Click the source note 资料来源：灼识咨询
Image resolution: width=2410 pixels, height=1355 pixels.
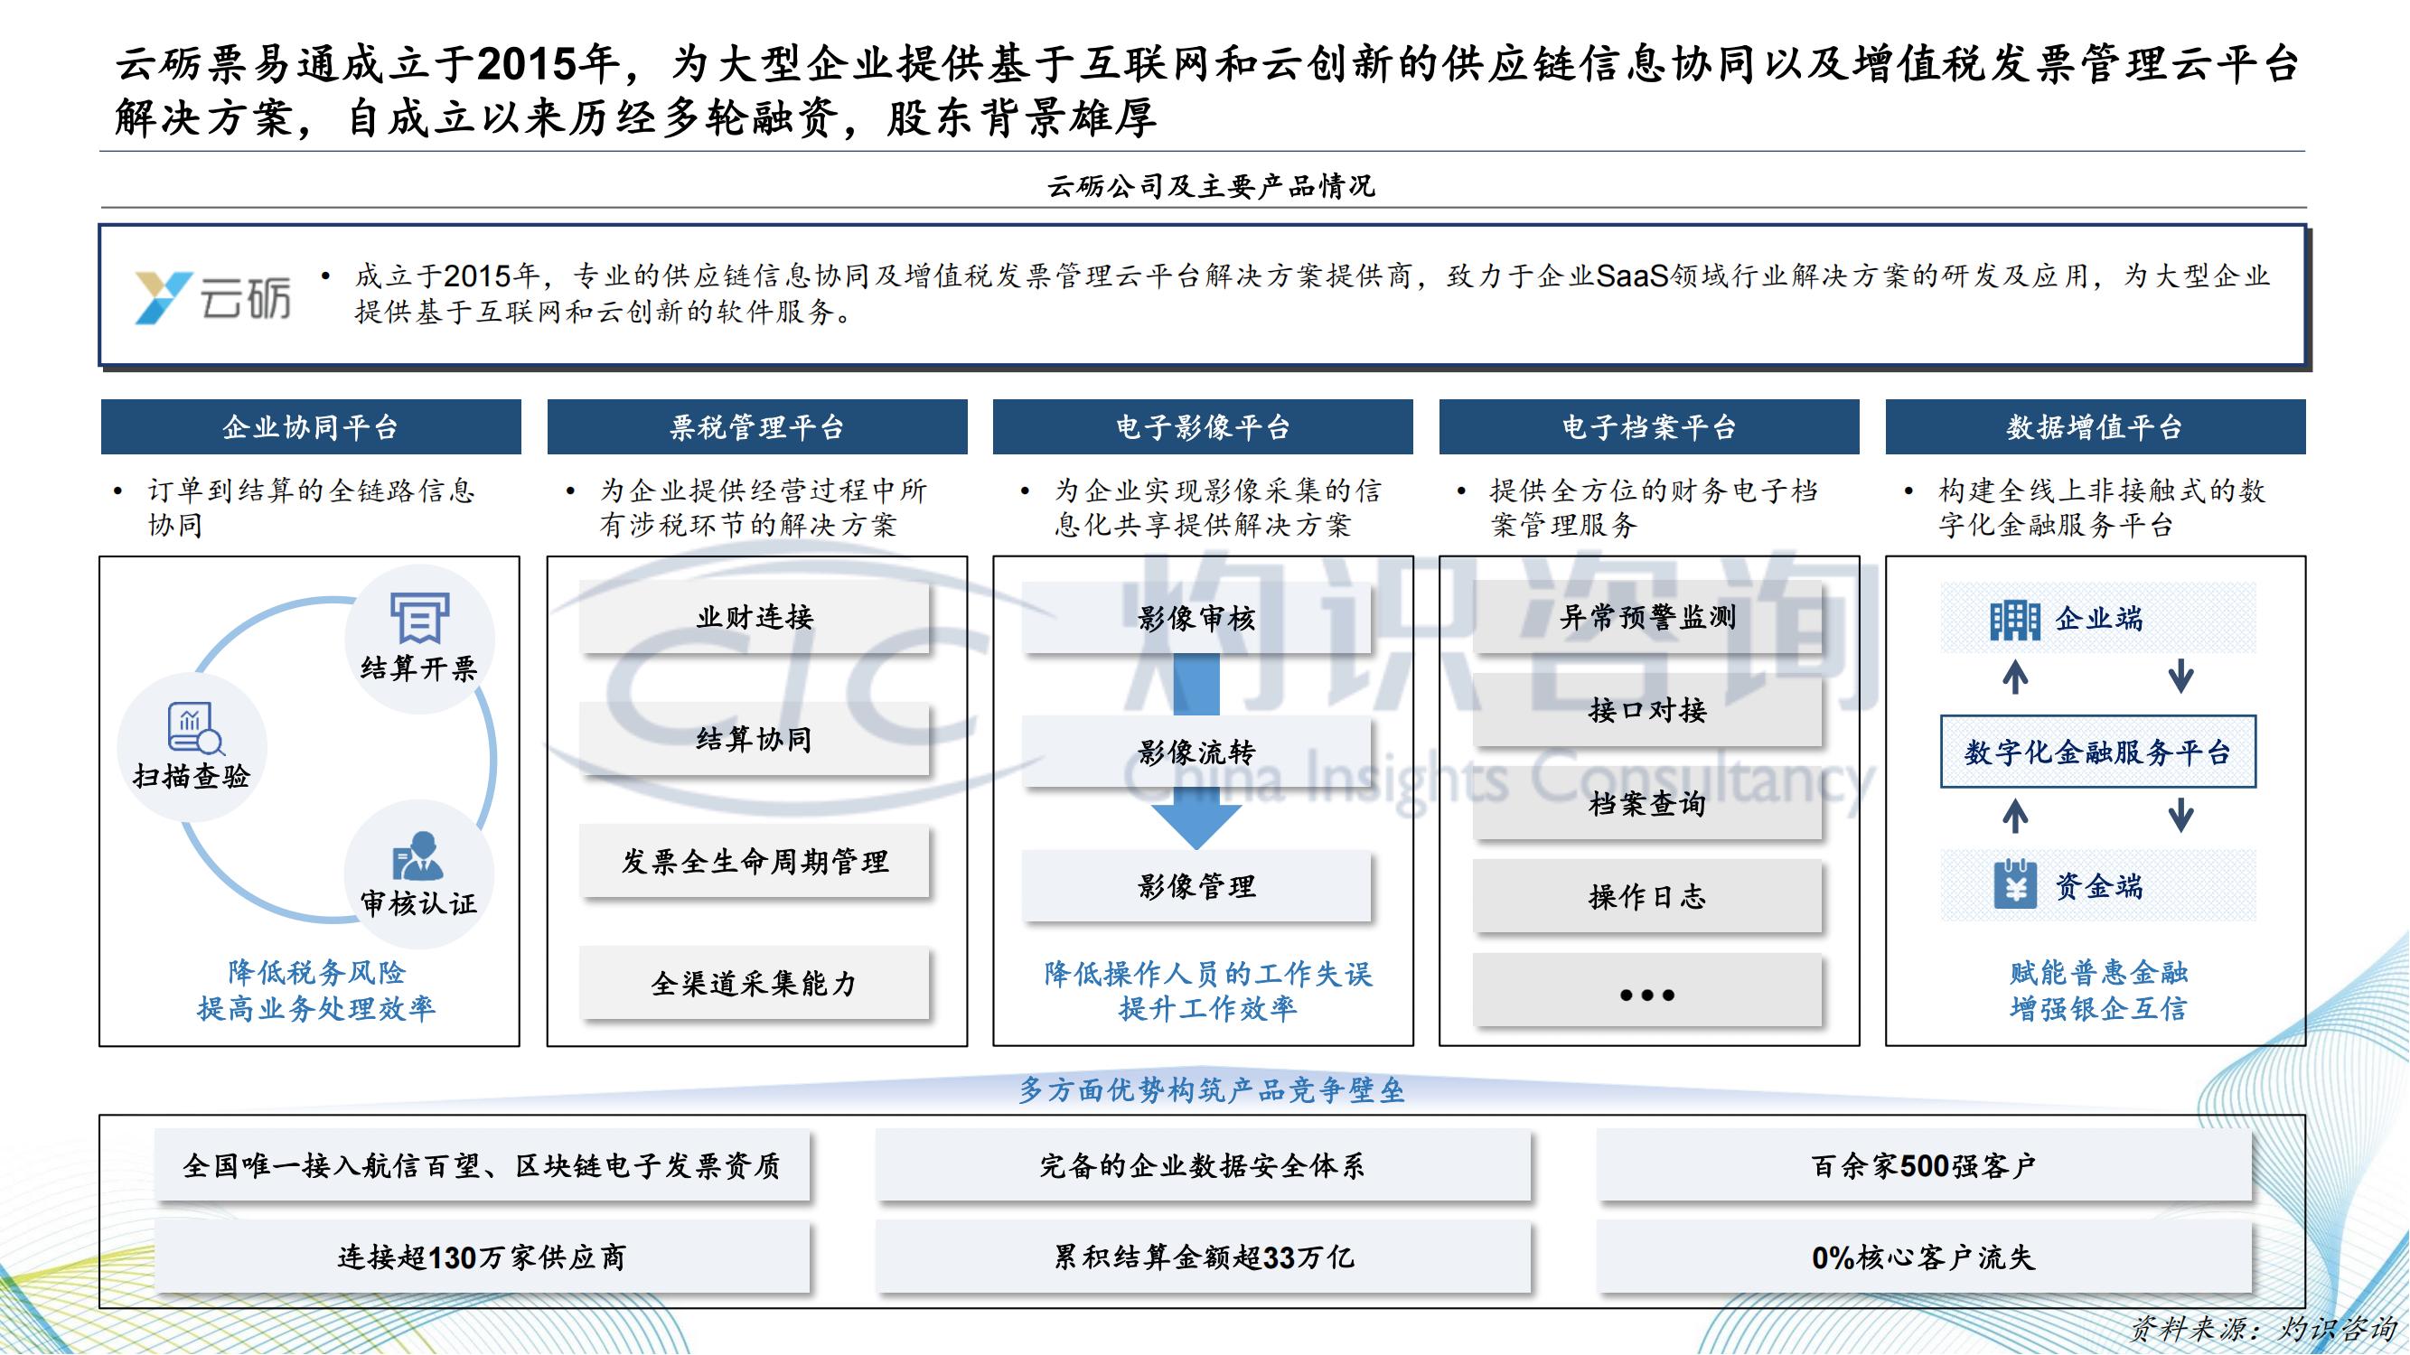pyautogui.click(x=2263, y=1328)
